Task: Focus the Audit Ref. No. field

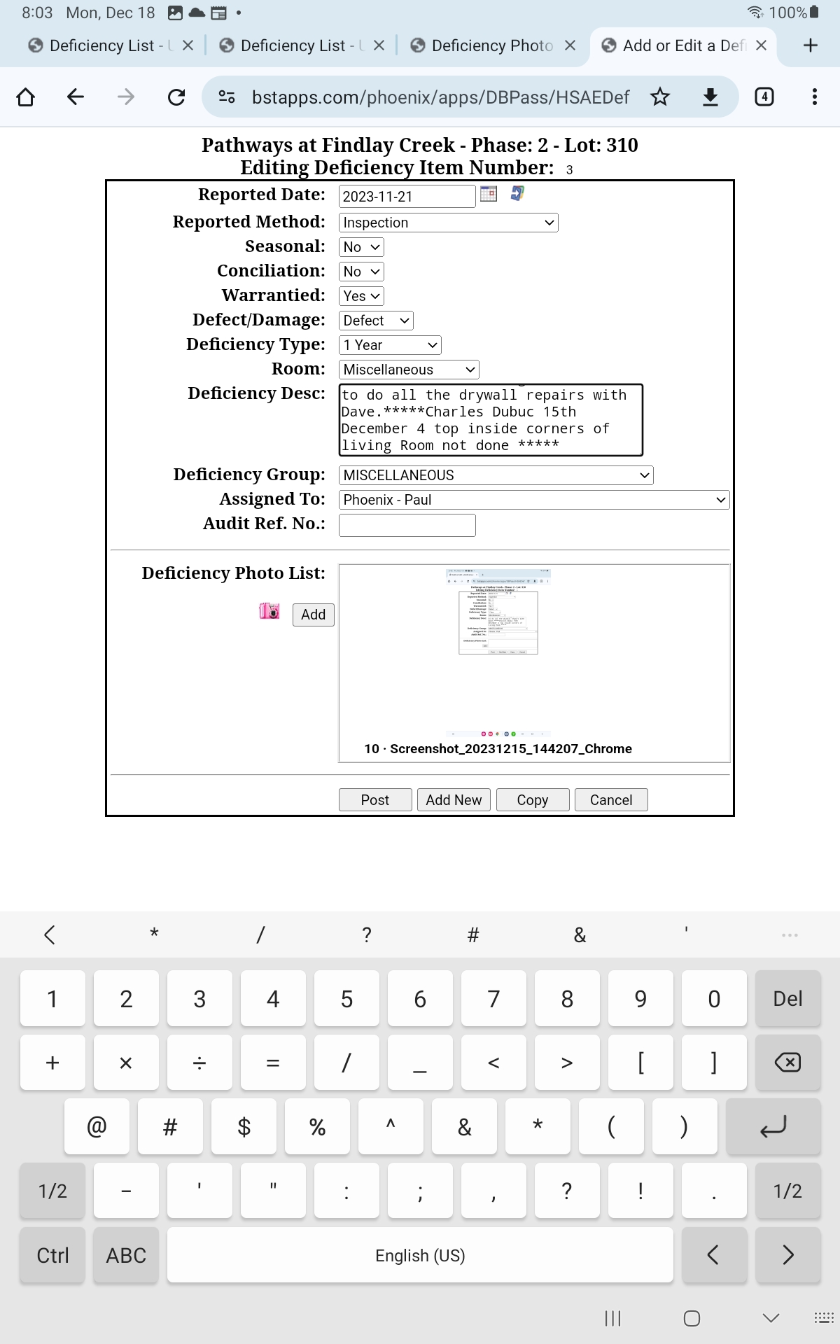Action: pos(407,525)
